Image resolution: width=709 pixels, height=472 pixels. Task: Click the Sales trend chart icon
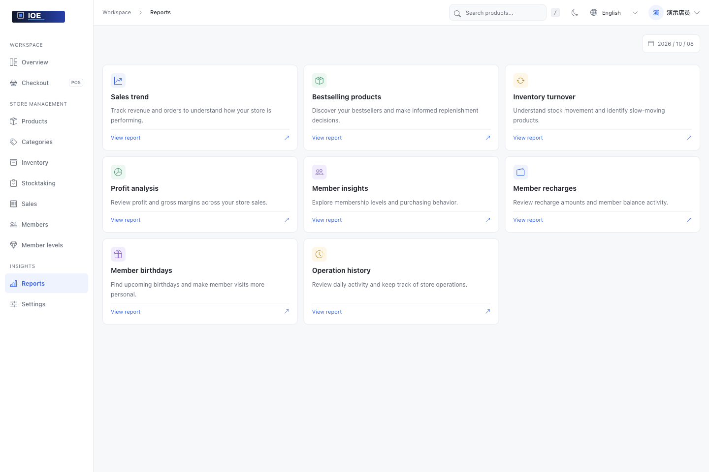point(118,81)
